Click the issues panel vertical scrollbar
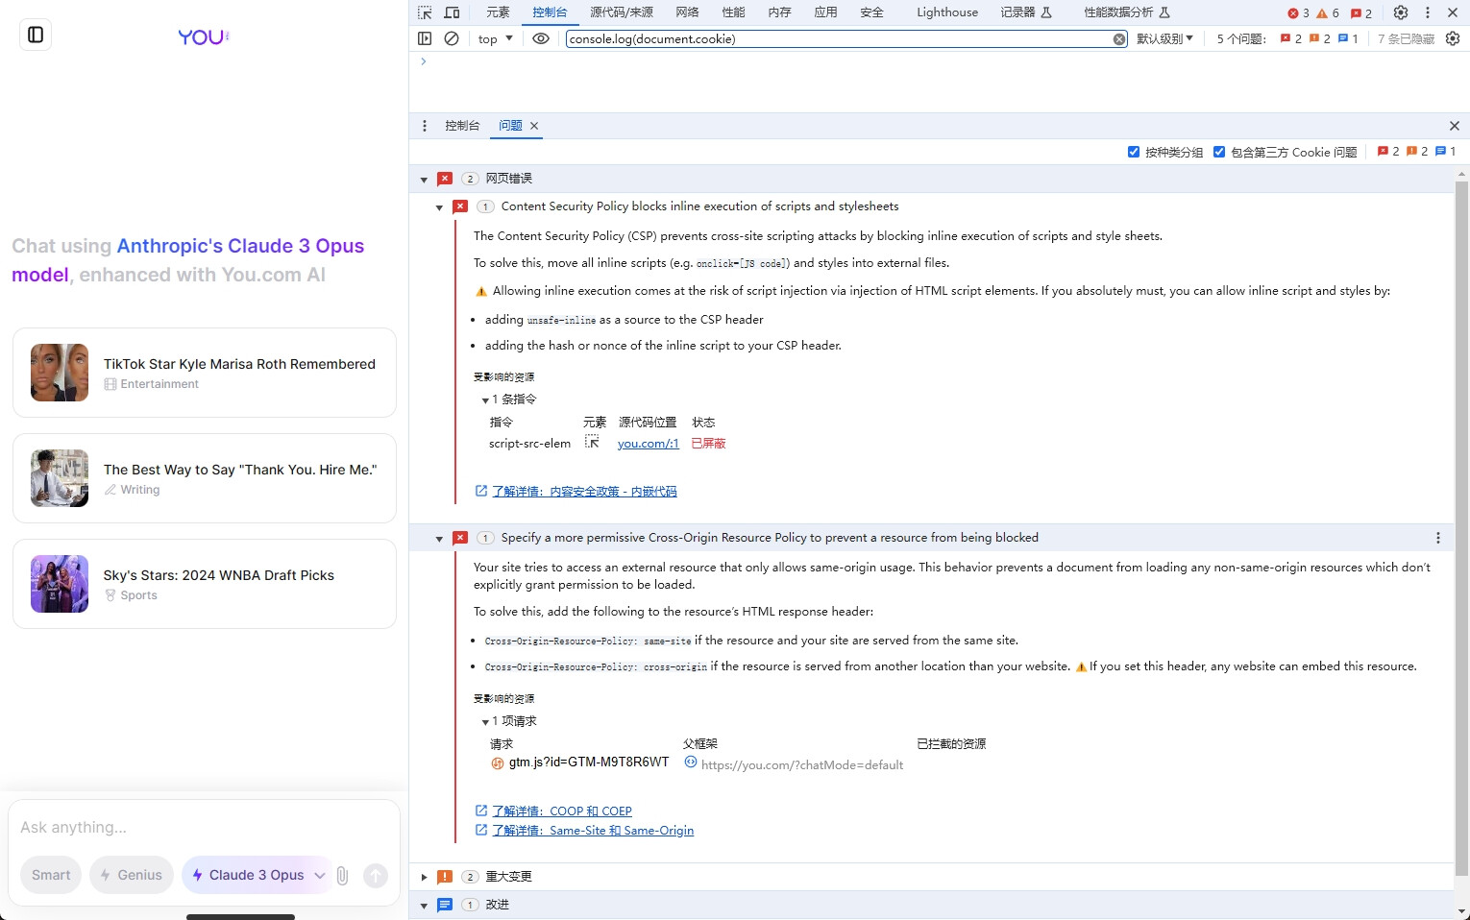Image resolution: width=1470 pixels, height=920 pixels. [1461, 528]
